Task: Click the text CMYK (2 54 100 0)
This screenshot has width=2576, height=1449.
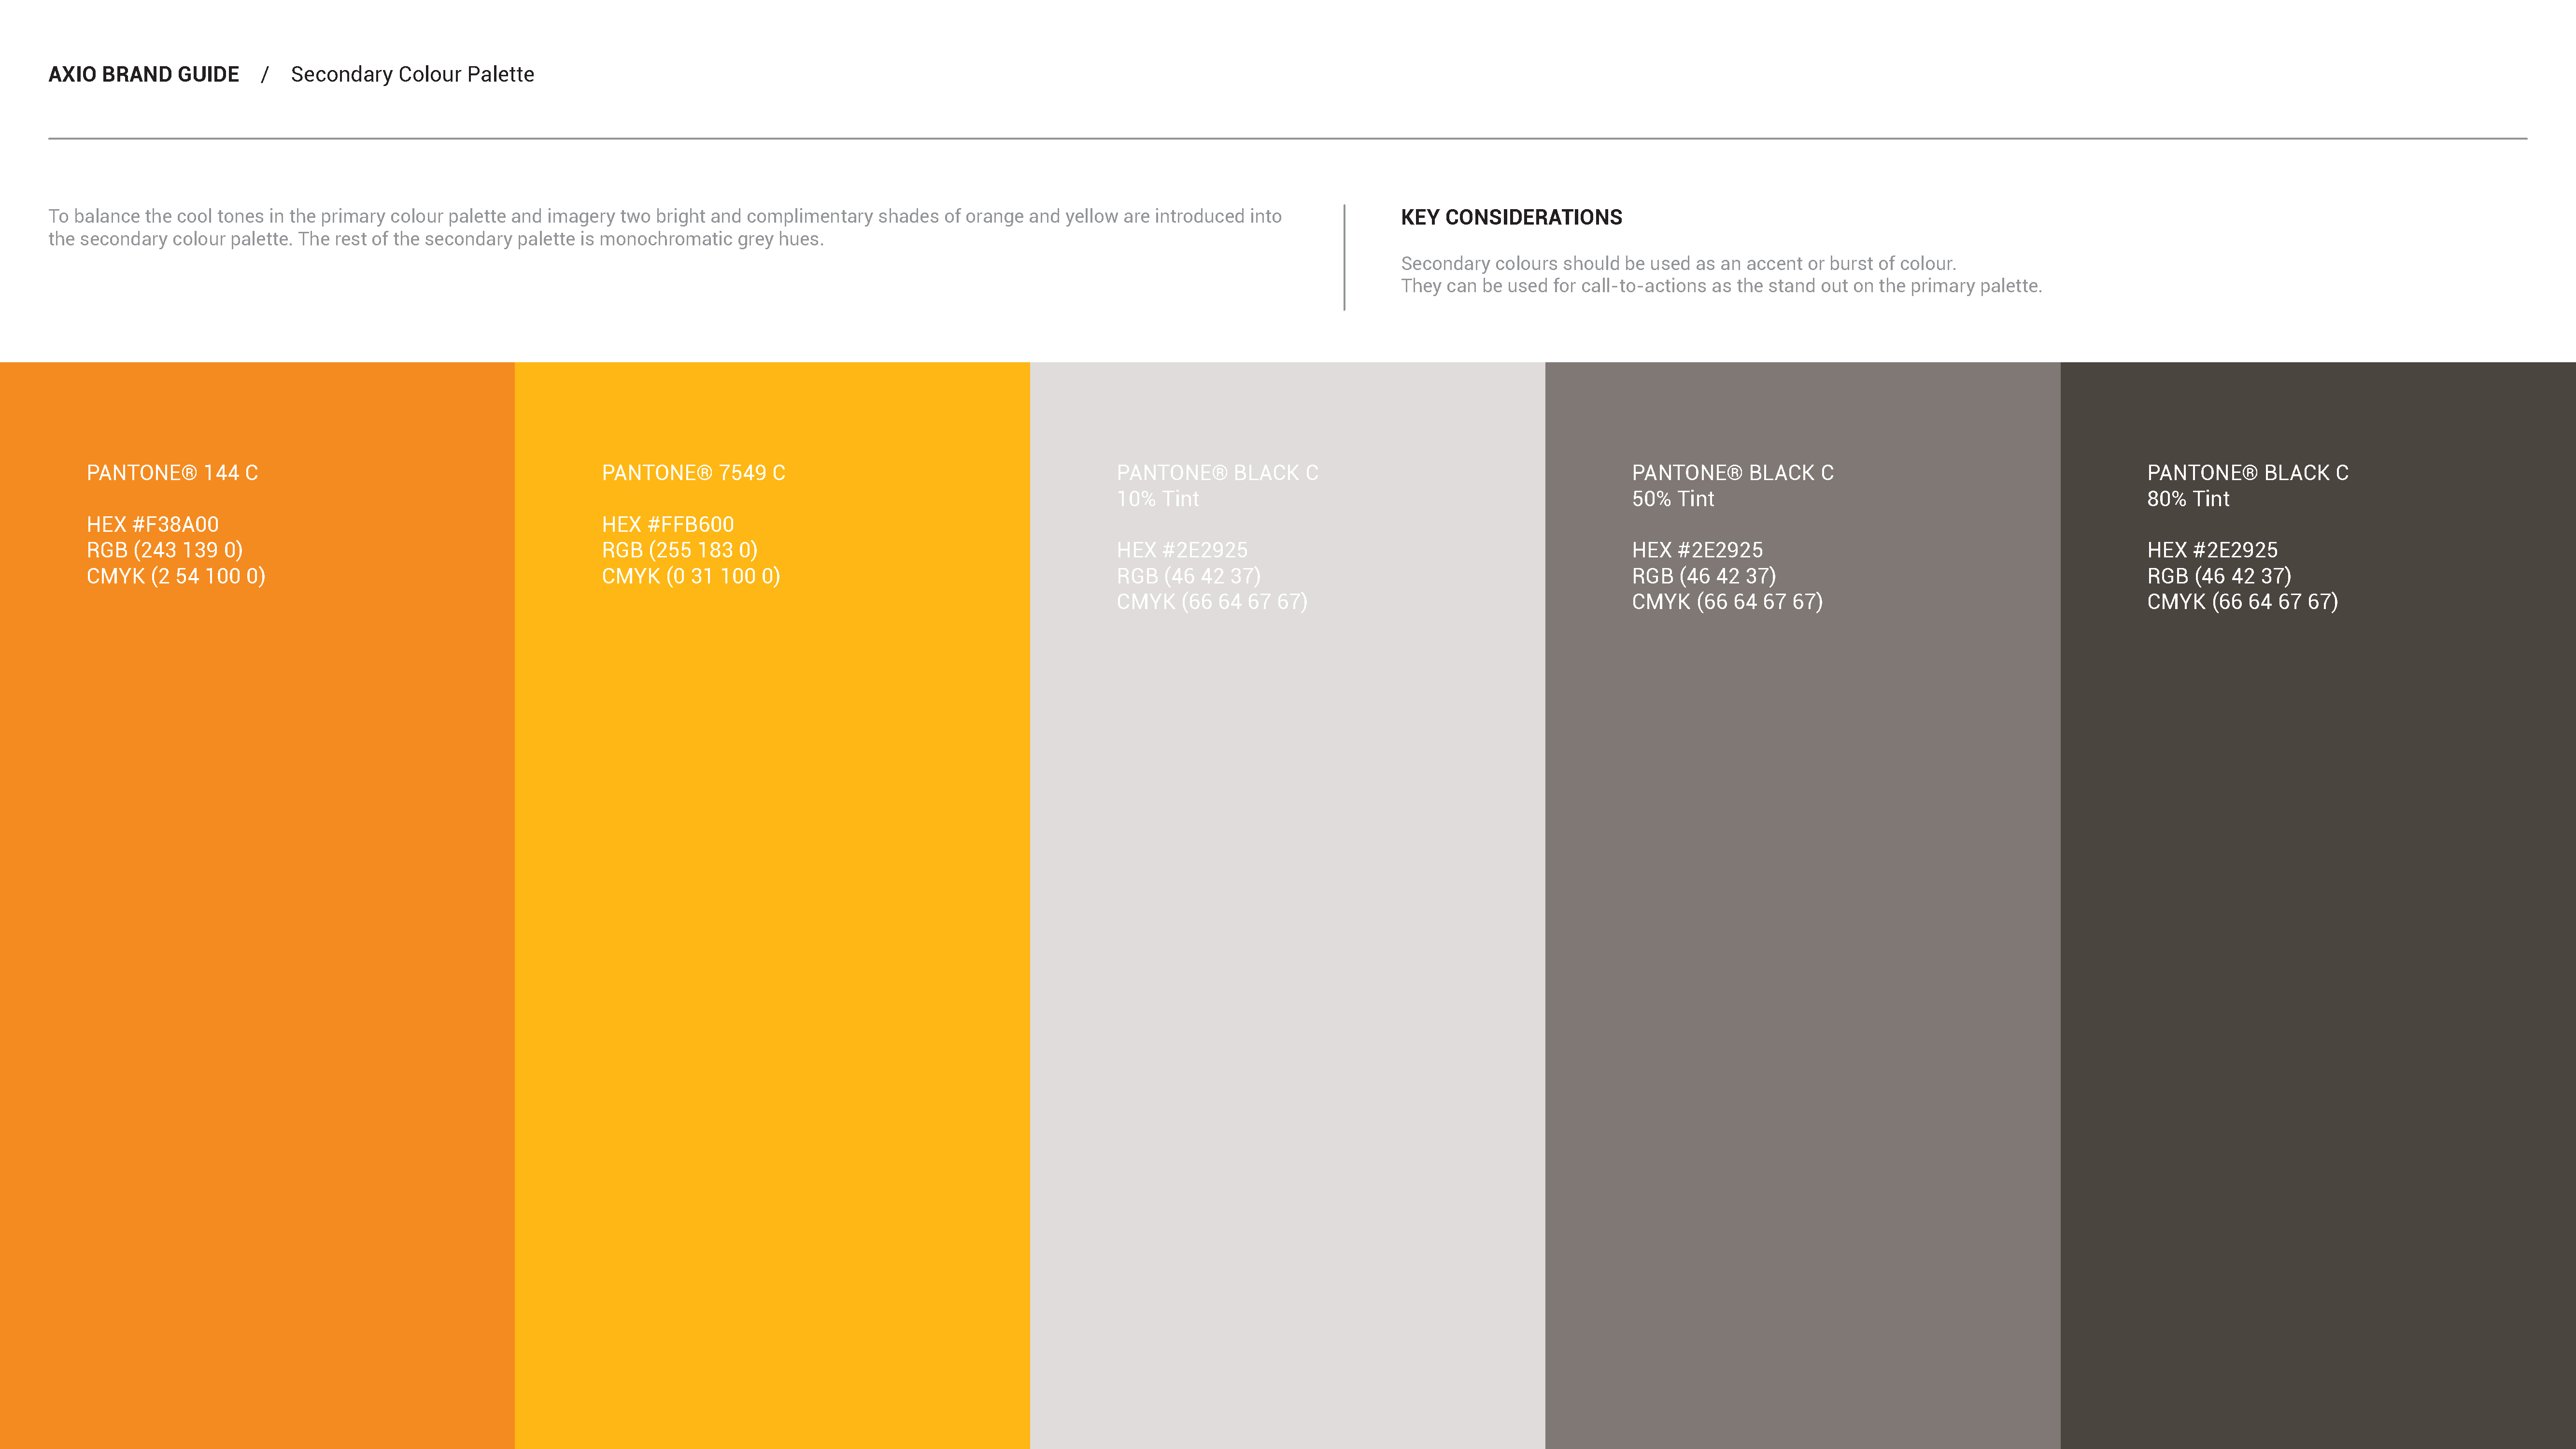Action: click(176, 577)
